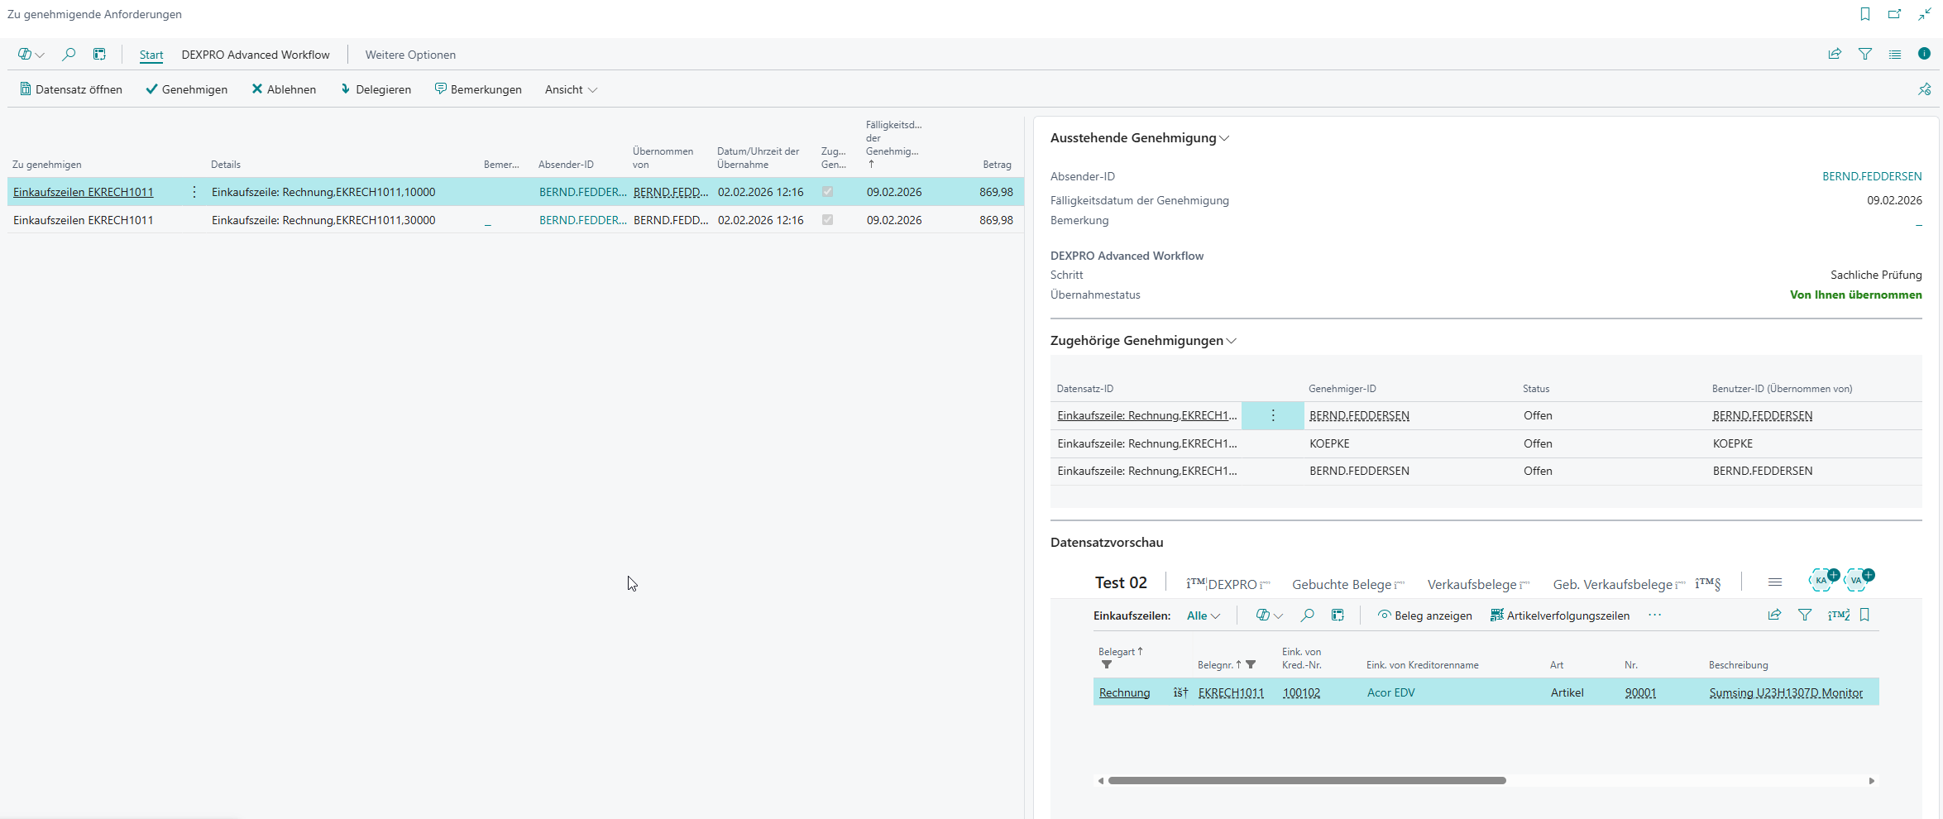The height and width of the screenshot is (819, 1943).
Task: Click the pin icon below the info icon
Action: pos(1924,89)
